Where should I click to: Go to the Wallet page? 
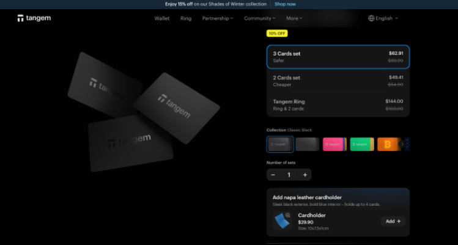pos(162,18)
